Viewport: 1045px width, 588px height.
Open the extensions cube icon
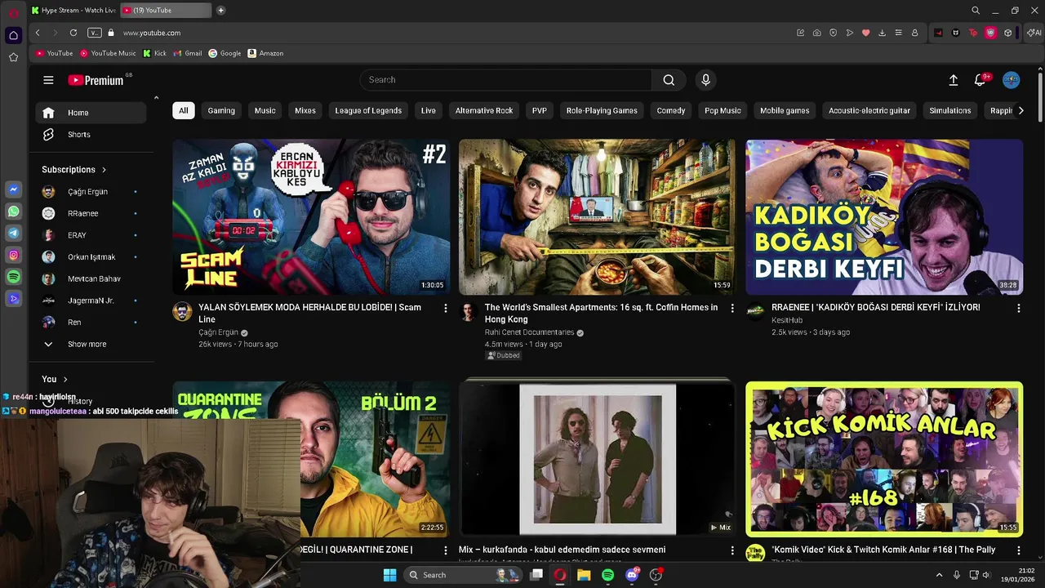click(x=1008, y=33)
